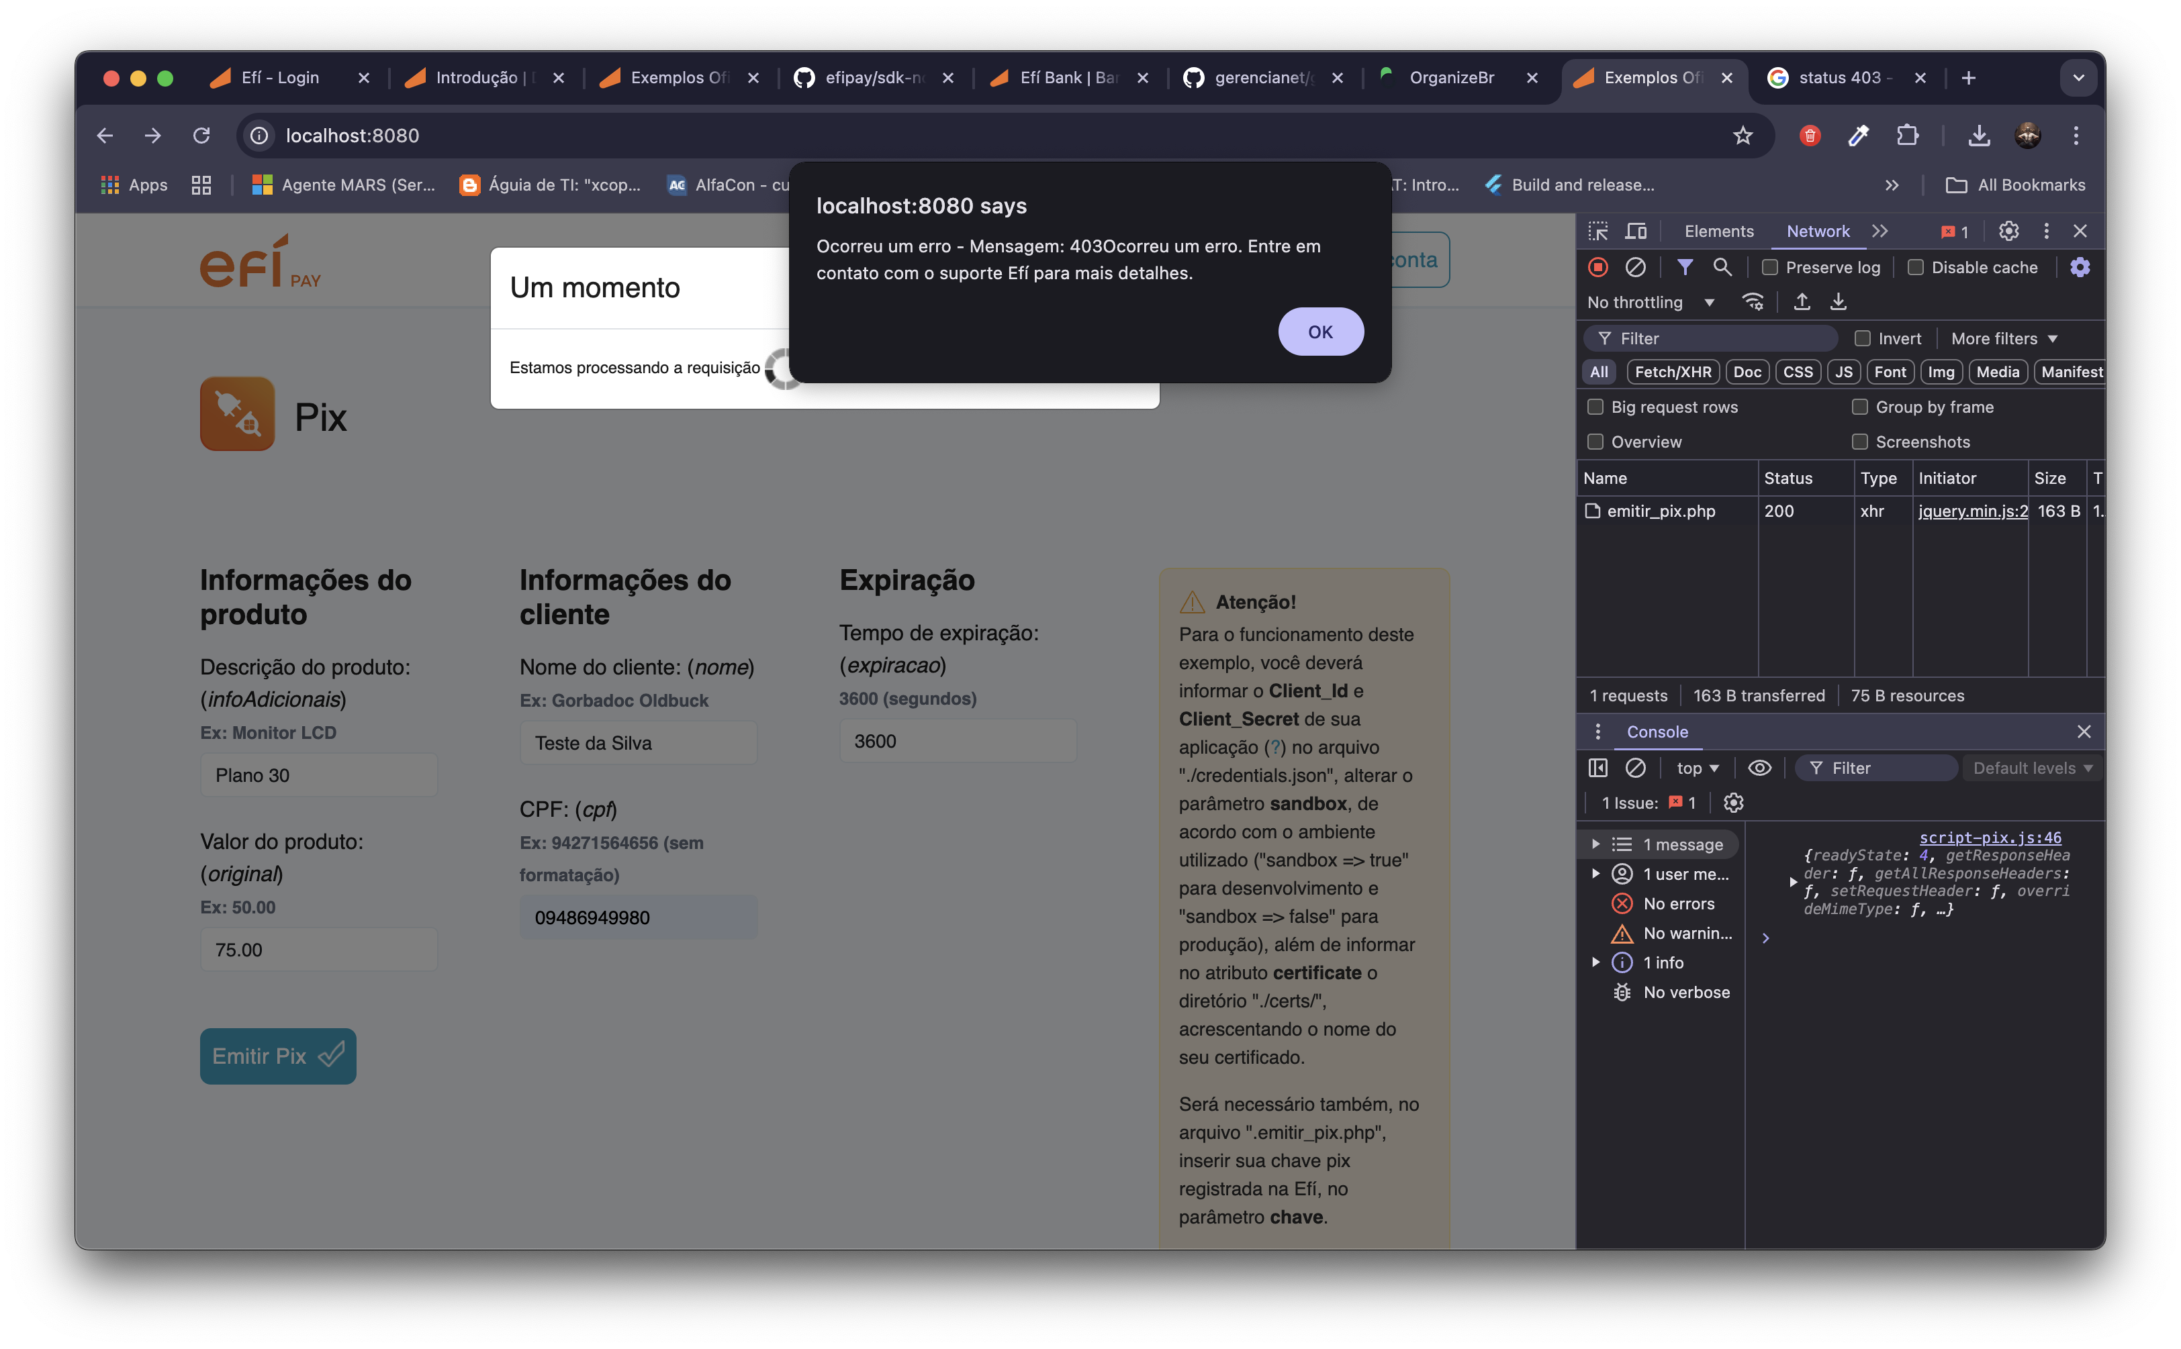Viewport: 2181px width, 1349px height.
Task: Create live expression eye icon
Action: [x=1760, y=768]
